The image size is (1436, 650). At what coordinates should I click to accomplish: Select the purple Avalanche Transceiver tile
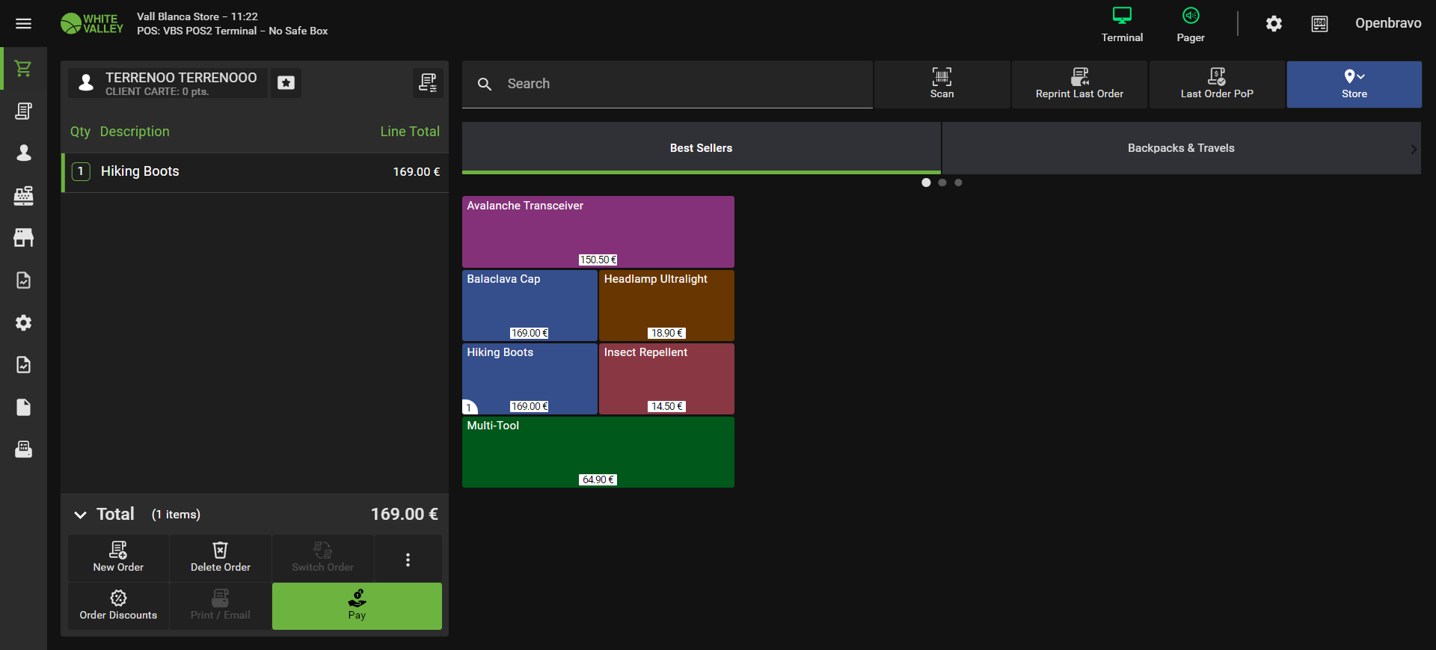(598, 232)
